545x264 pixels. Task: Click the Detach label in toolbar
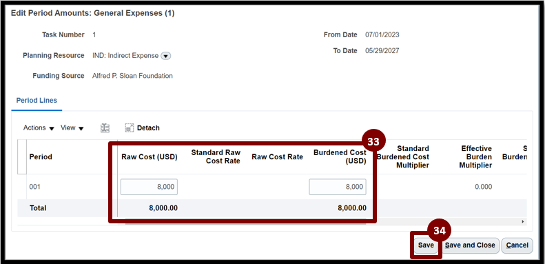[x=148, y=128]
